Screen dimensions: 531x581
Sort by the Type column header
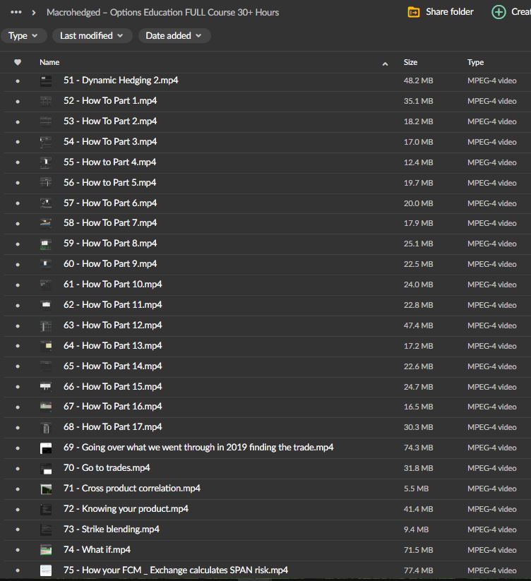pyautogui.click(x=475, y=63)
